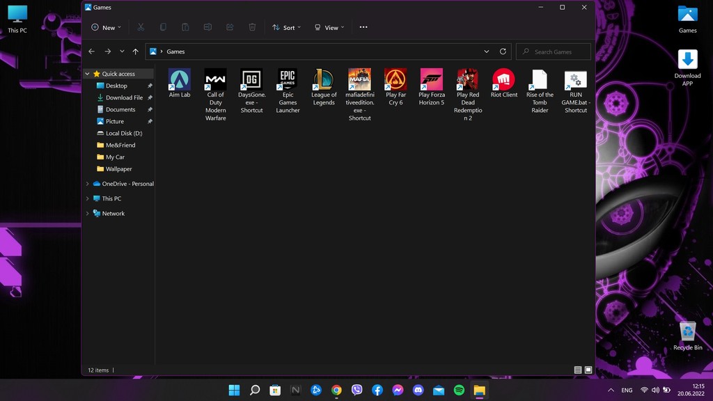The width and height of the screenshot is (713, 401).
Task: Expand the address bar history dropdown
Action: coord(487,52)
